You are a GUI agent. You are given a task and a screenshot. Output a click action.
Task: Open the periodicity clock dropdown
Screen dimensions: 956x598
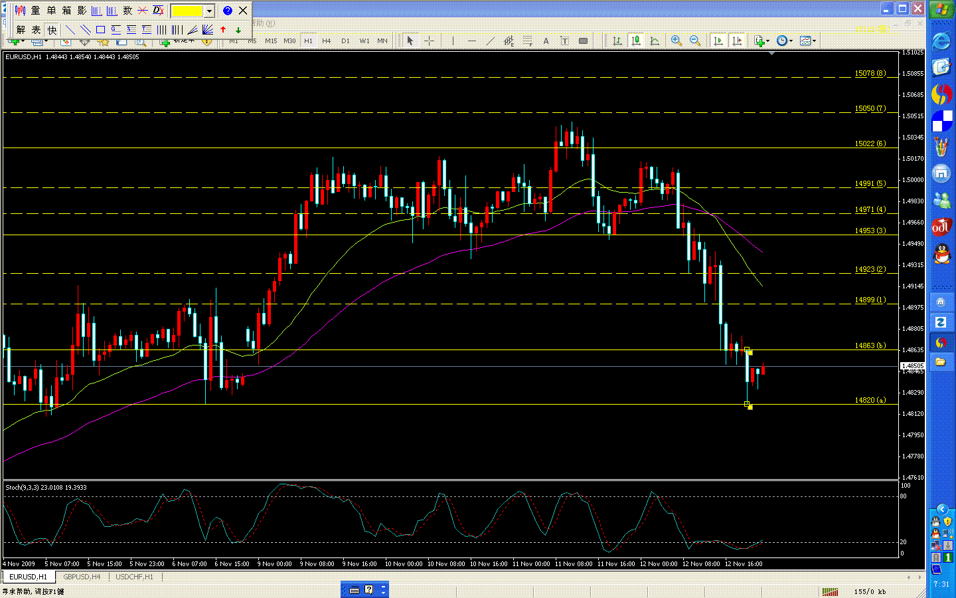tap(784, 41)
